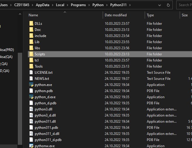Navigate to Users in the address bar

(4, 5)
